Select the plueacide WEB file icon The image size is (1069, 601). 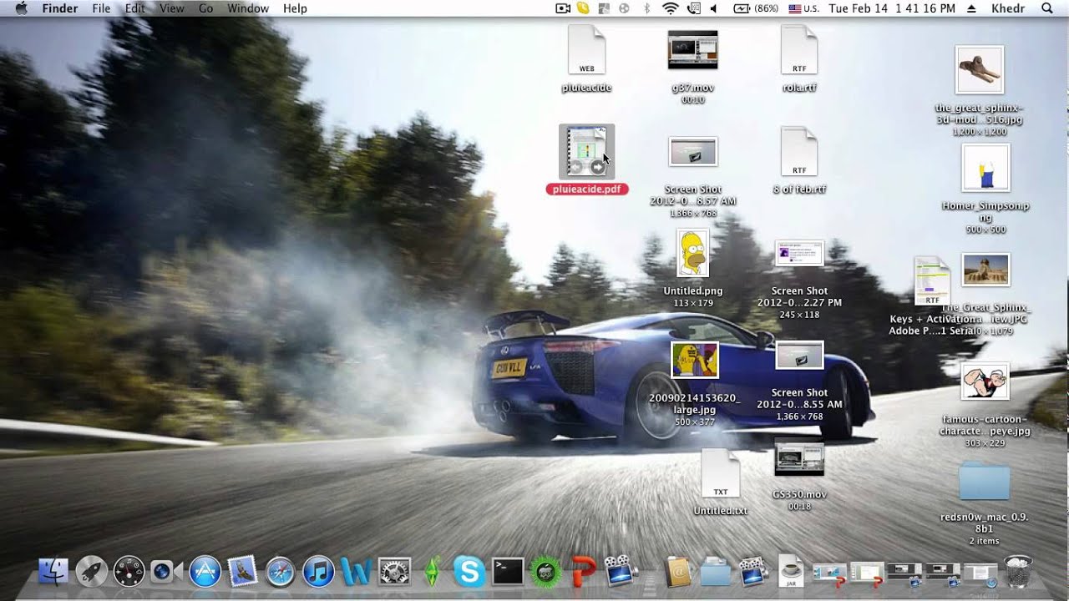pyautogui.click(x=586, y=50)
